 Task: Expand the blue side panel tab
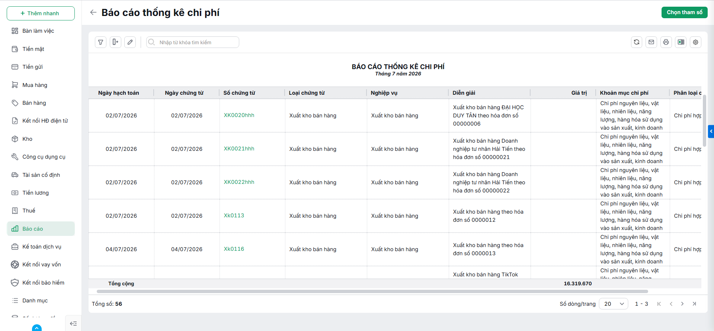(711, 131)
